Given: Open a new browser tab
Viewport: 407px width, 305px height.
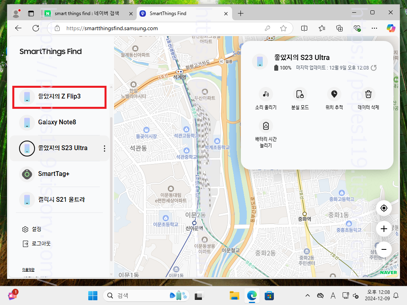Looking at the screenshot, I should coord(240,14).
